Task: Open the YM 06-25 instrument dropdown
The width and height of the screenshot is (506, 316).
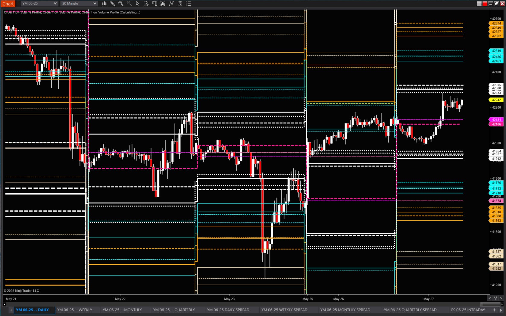Action: (39, 4)
